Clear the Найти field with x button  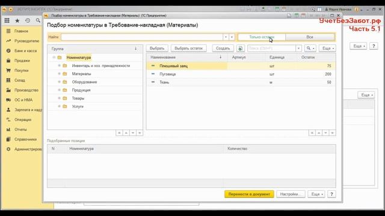pyautogui.click(x=232, y=37)
